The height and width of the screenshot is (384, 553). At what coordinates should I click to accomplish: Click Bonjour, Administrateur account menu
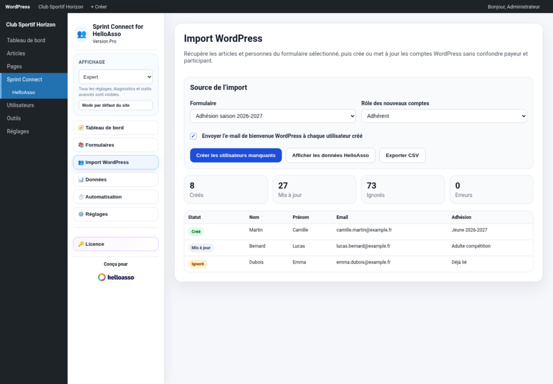[514, 6]
